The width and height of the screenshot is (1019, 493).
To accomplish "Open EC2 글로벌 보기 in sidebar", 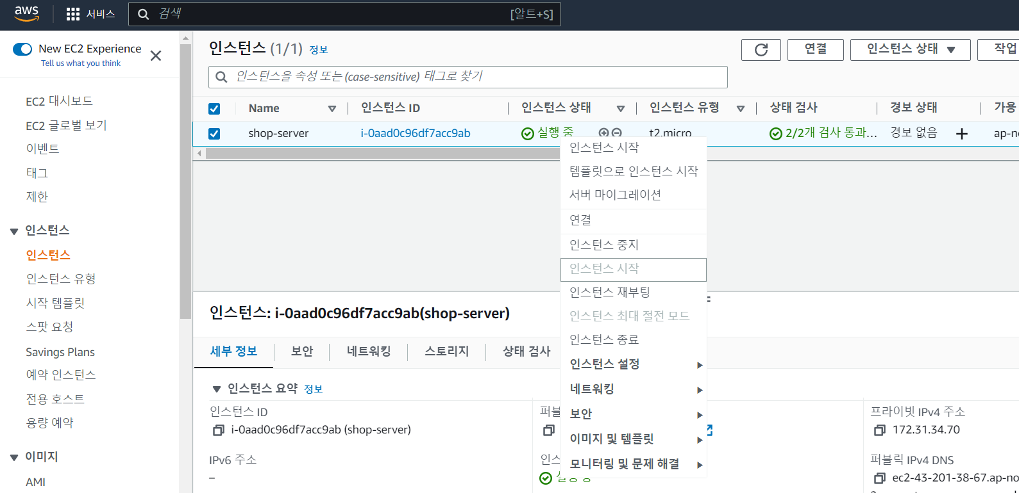I will (67, 126).
